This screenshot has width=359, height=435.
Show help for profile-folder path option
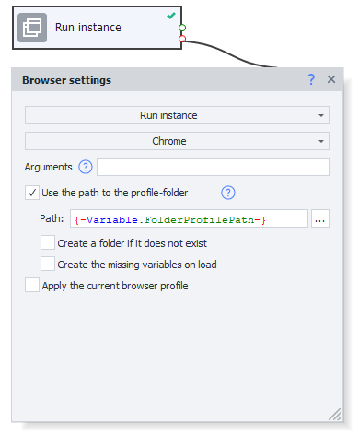coord(228,193)
